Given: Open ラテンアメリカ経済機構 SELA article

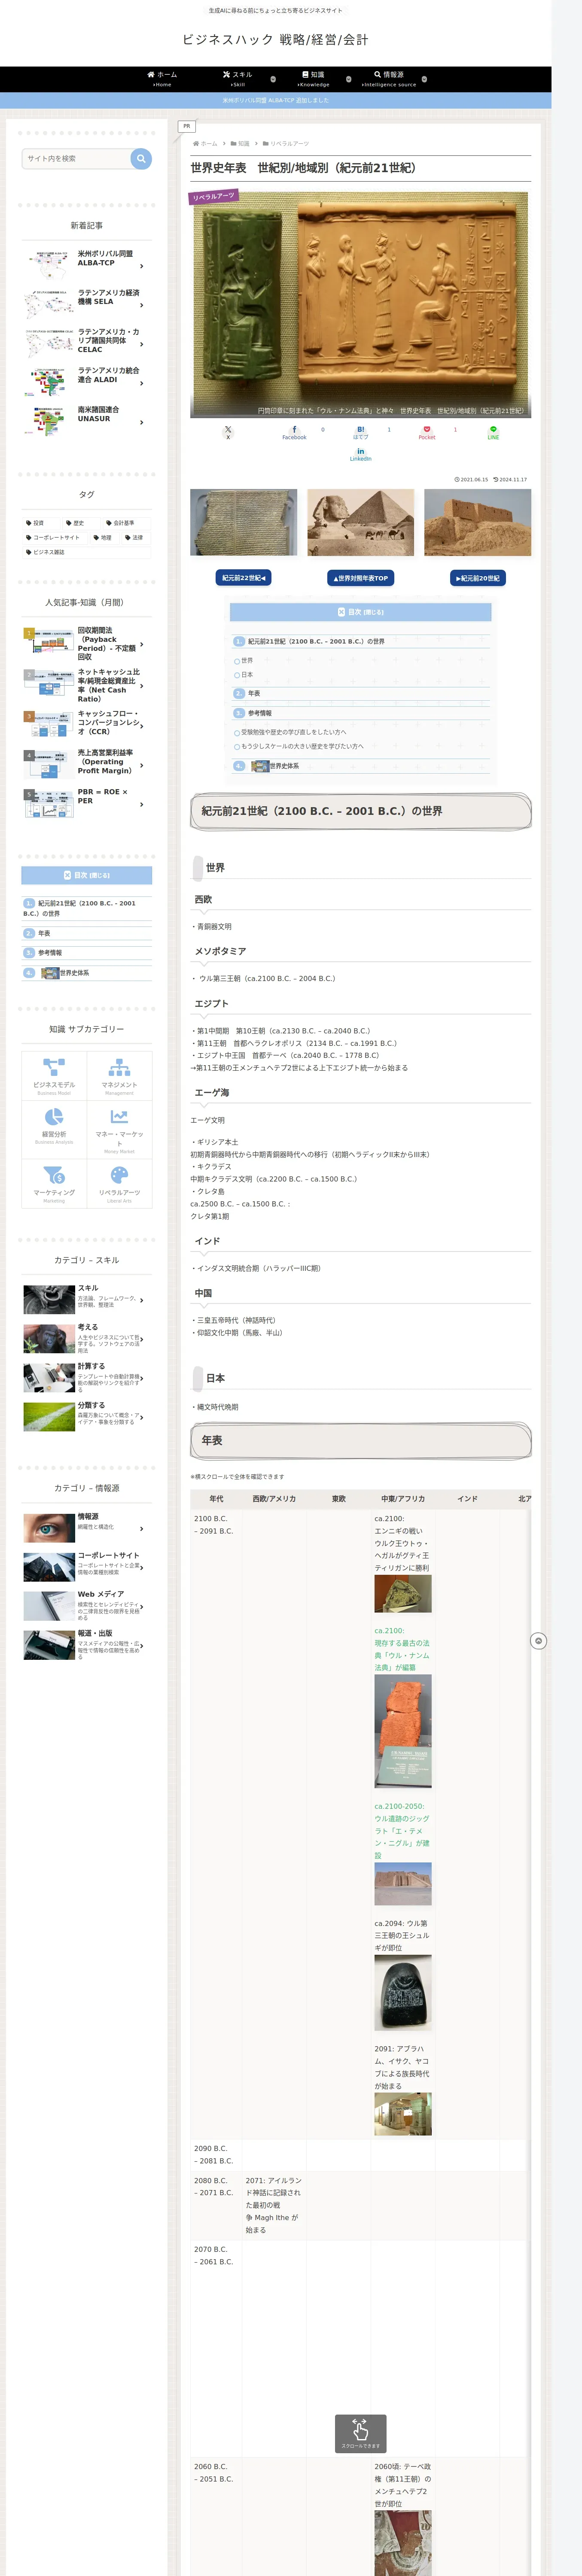Looking at the screenshot, I should pyautogui.click(x=87, y=304).
